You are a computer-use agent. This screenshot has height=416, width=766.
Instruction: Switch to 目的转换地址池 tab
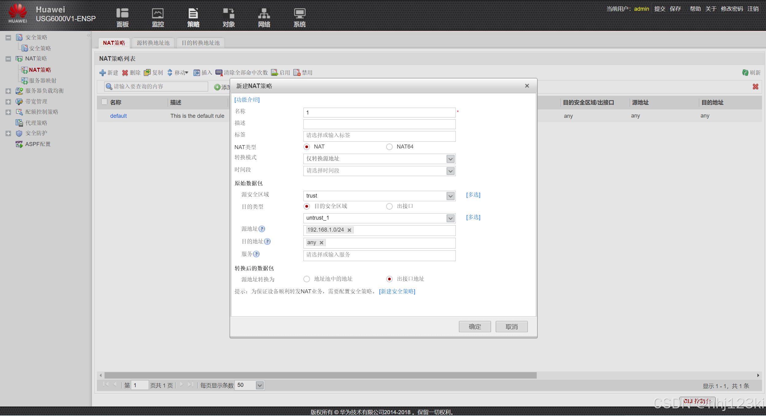[x=200, y=43]
